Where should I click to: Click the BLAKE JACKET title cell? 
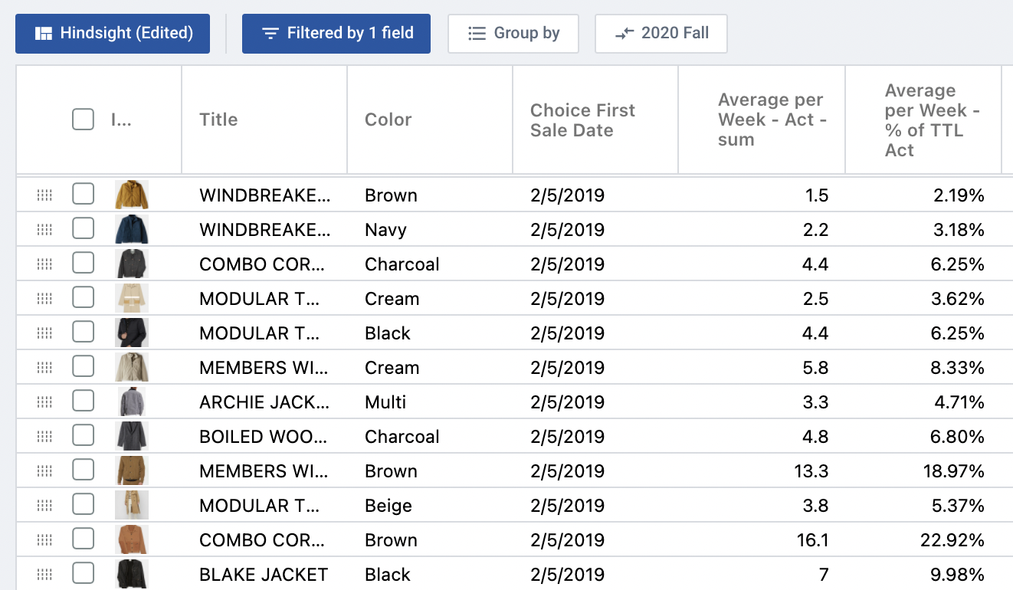coord(264,575)
